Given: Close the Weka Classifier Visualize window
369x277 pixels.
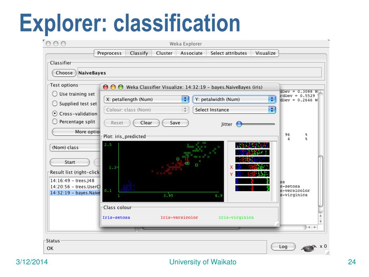Looking at the screenshot, I should coord(106,87).
